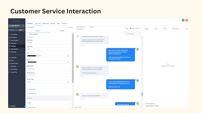
Task: Select Contacts in the left sidebar
Action: (13, 46)
